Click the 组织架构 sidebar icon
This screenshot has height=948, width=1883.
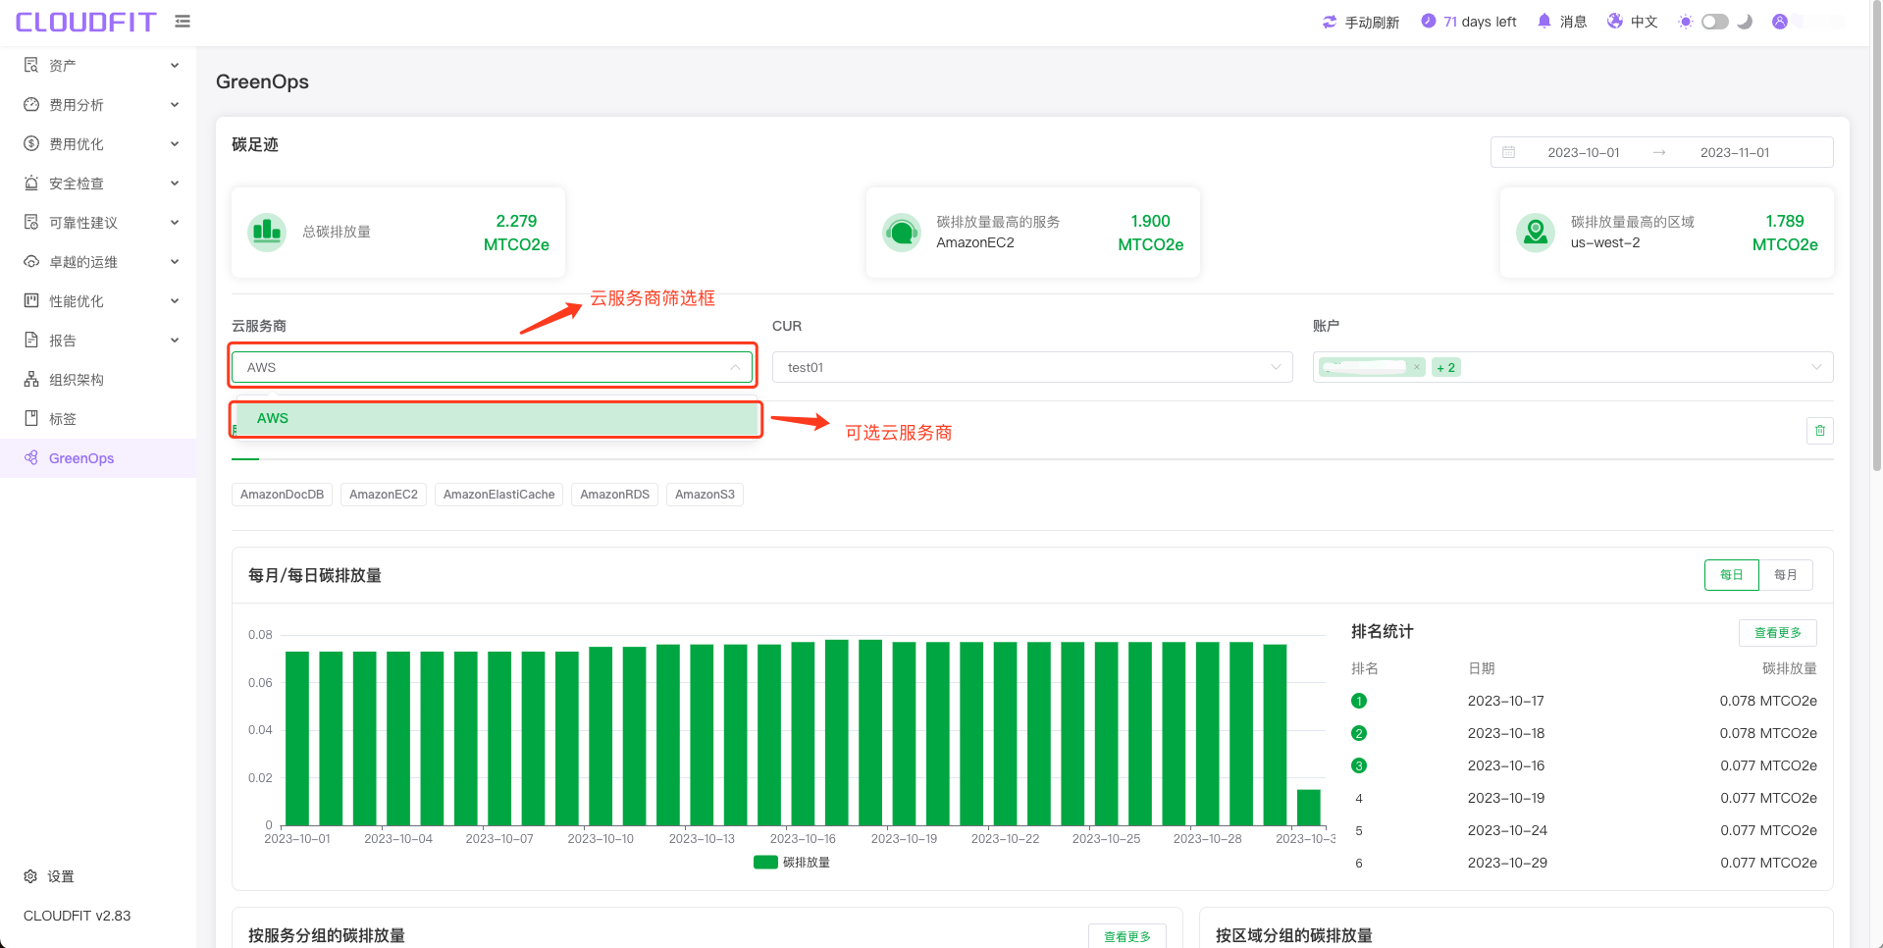(31, 380)
